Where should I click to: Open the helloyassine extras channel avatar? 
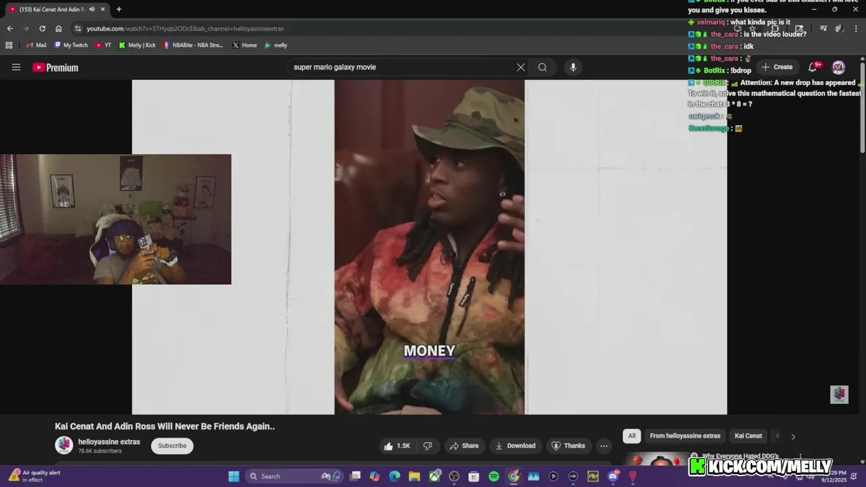64,445
